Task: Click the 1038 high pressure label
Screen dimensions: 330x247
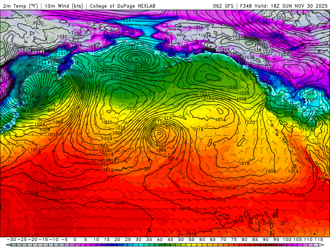Action: point(256,50)
